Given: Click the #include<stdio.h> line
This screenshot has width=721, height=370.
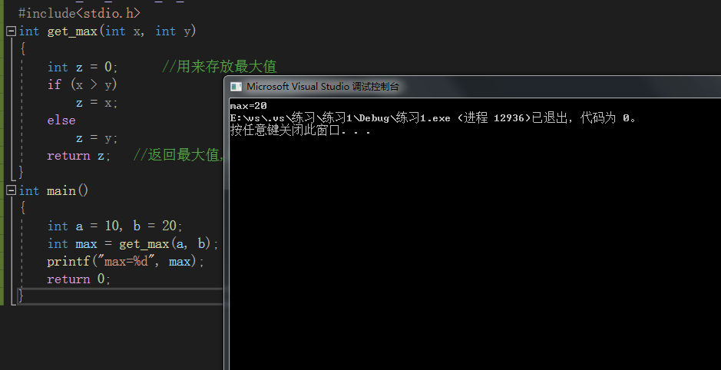Looking at the screenshot, I should tap(79, 13).
